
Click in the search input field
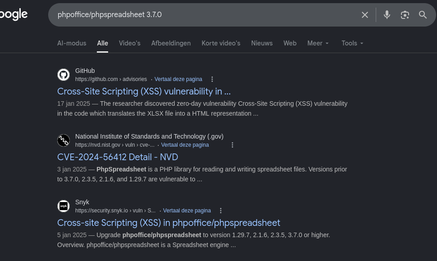(203, 15)
